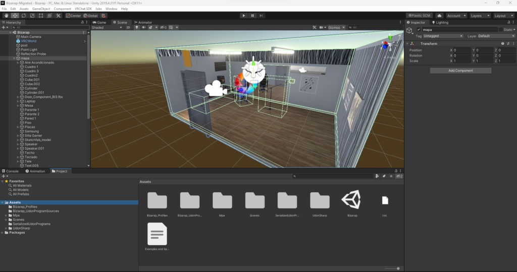Open the Layer Default dropdown
The height and width of the screenshot is (272, 517).
(x=496, y=36)
